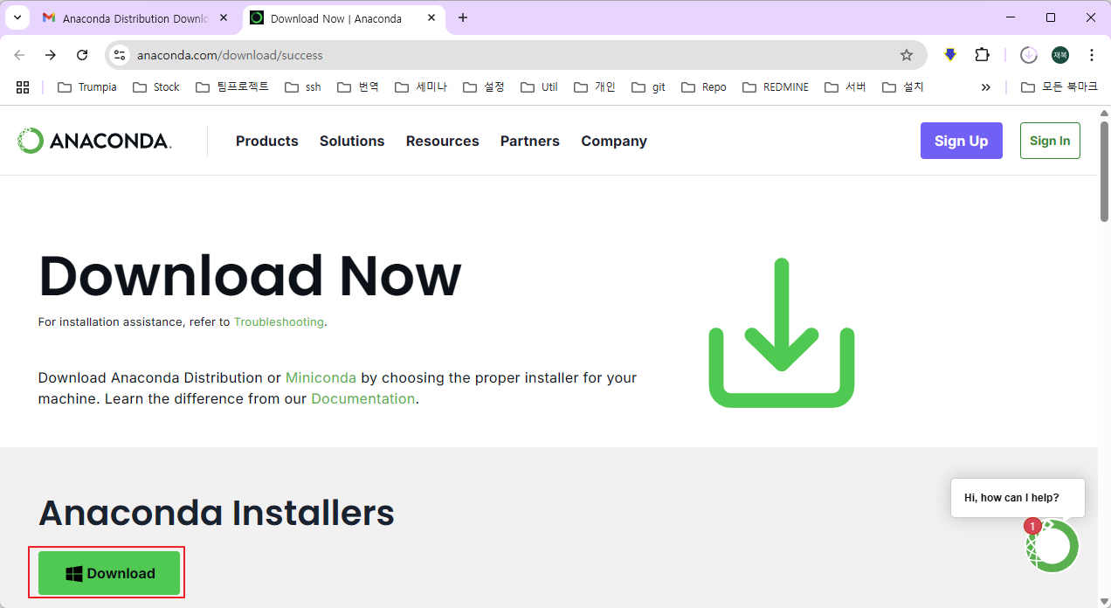Open the Chrome downloads icon
1111x608 pixels.
[1029, 55]
